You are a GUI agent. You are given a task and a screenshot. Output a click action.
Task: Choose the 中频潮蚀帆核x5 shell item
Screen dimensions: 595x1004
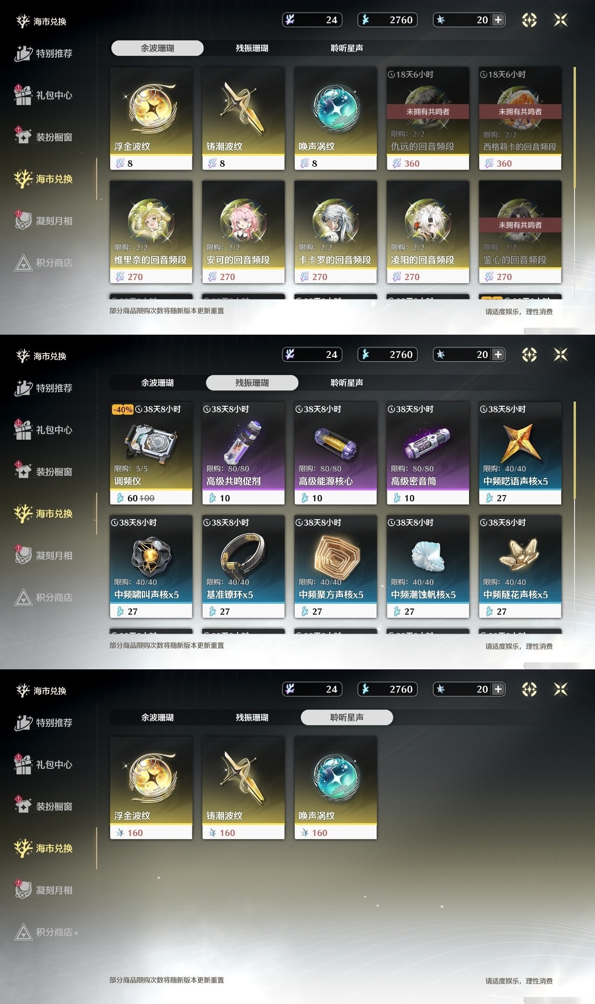tap(428, 567)
